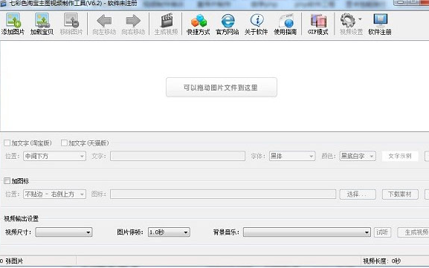Click the app icon in the title bar

[x=3, y=4]
